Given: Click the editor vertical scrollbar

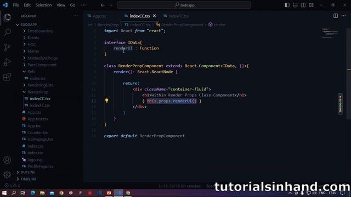Looking at the screenshot, I should pyautogui.click(x=349, y=74).
